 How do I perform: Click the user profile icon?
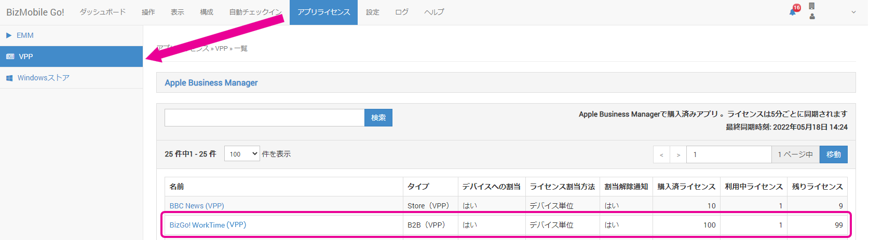coord(812,17)
